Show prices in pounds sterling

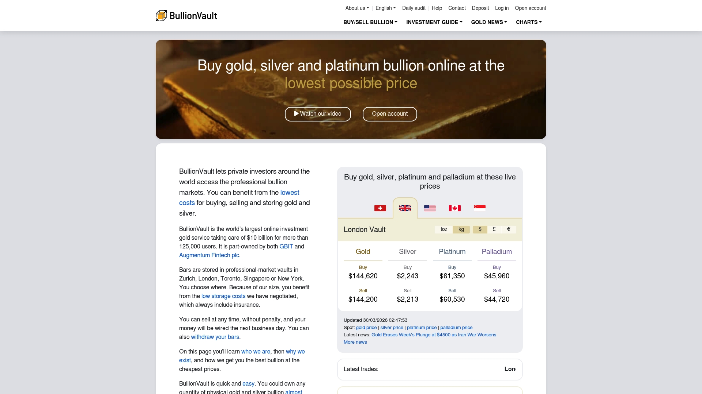point(494,229)
